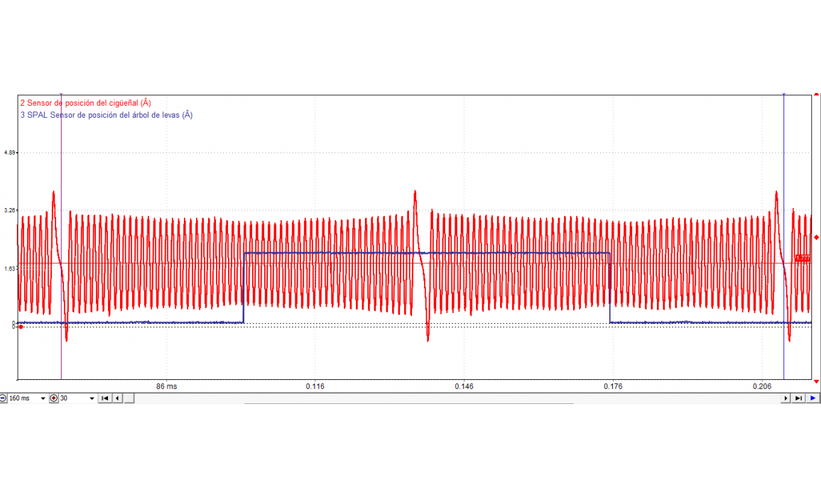Open the 160 ms time base dropdown
The width and height of the screenshot is (821, 497).
pos(43,398)
